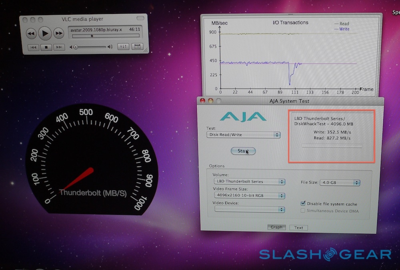Switch to the Text view tab
This screenshot has height=270, width=400.
pyautogui.click(x=298, y=228)
